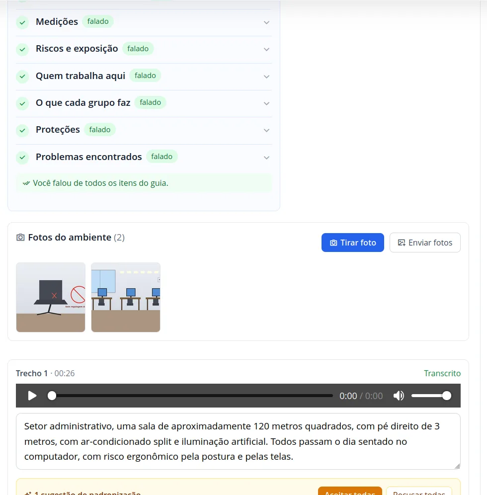
Task: Click the Tirar foto button
Action: [x=352, y=243]
